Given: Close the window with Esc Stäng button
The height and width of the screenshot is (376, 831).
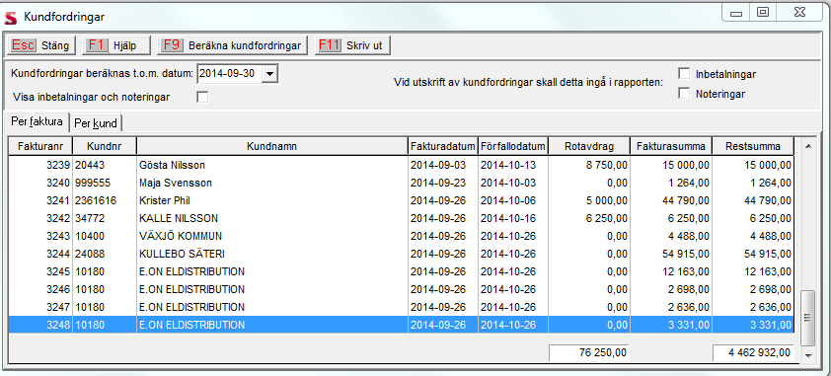Looking at the screenshot, I should 40,45.
